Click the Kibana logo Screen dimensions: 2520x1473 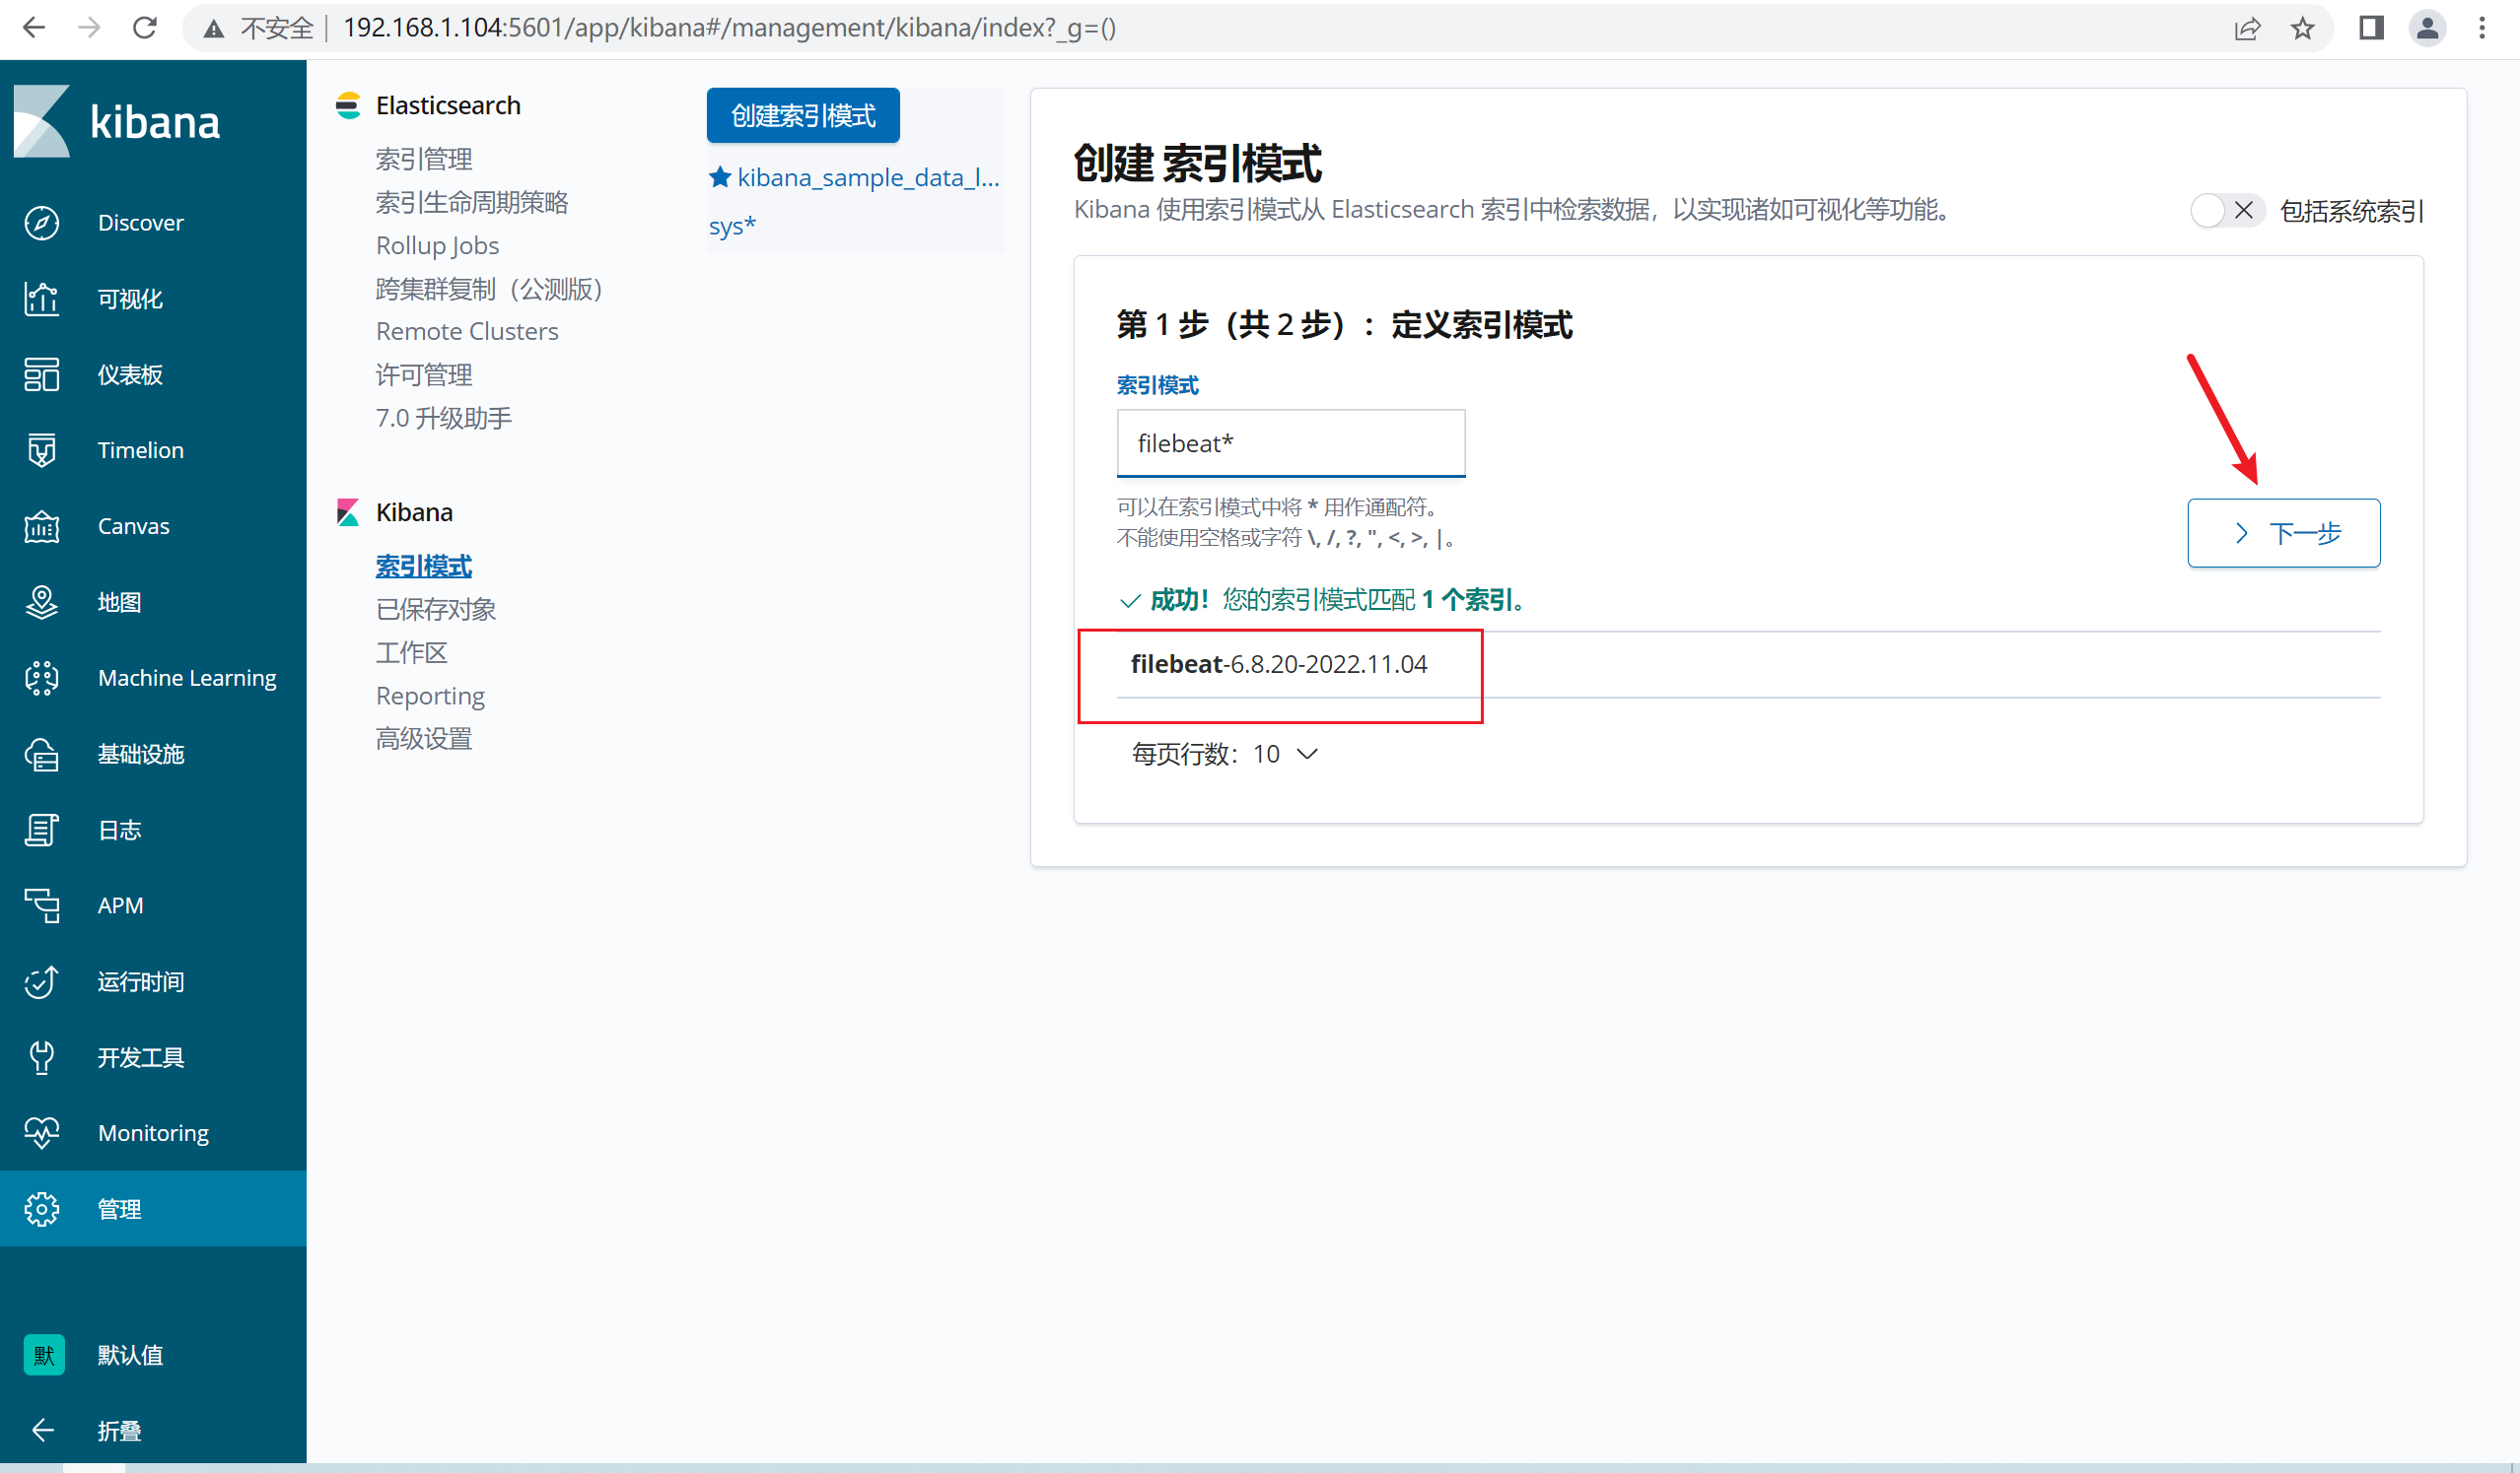click(116, 122)
